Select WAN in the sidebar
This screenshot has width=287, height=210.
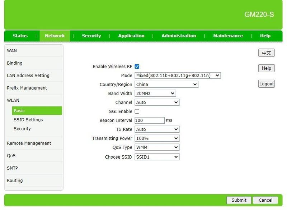(12, 51)
